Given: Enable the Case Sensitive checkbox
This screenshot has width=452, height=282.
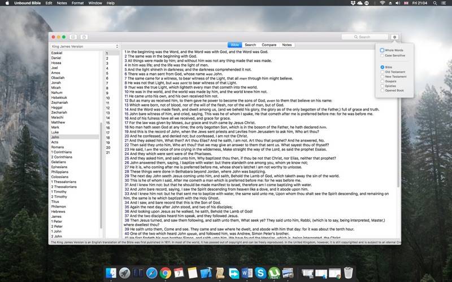Looking at the screenshot, I should (382, 55).
